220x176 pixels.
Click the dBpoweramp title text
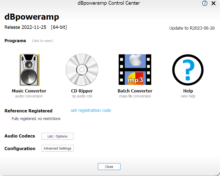[32, 17]
